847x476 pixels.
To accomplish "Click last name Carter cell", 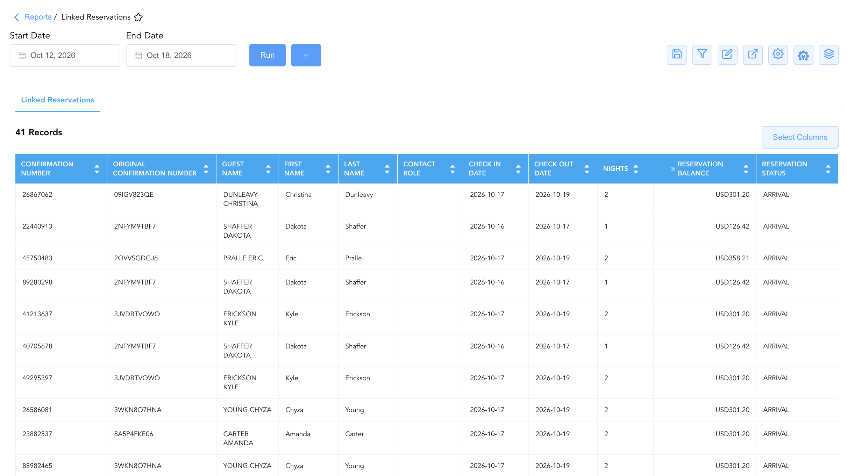I will (355, 434).
